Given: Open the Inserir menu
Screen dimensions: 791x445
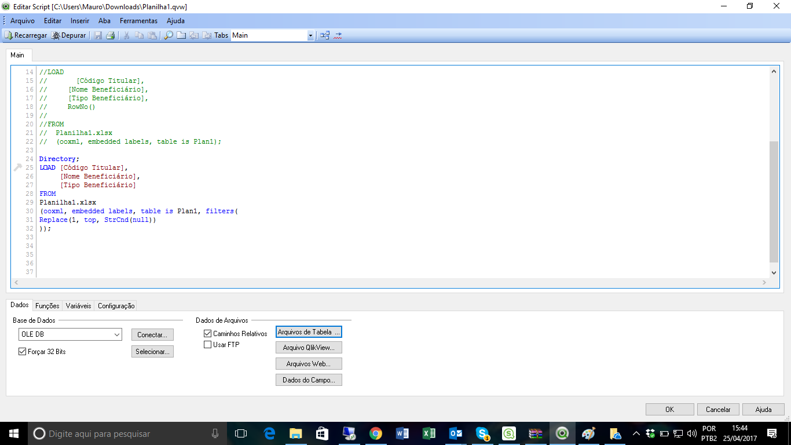Looking at the screenshot, I should 80,20.
